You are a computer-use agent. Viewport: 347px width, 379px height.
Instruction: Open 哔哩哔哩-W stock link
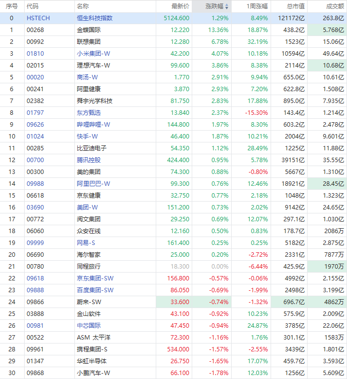93,125
